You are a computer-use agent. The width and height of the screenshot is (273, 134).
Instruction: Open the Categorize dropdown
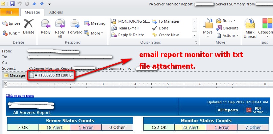(x=266, y=28)
